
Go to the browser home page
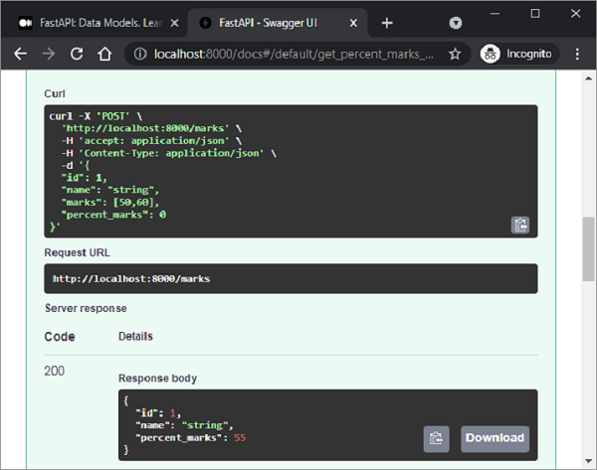point(104,54)
